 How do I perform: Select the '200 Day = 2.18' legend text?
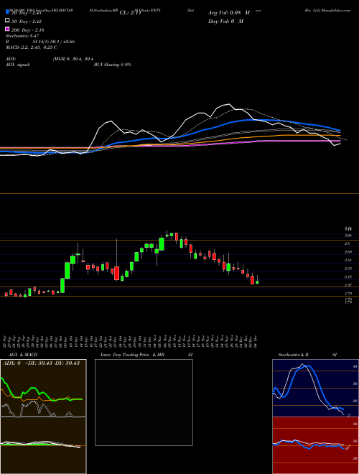(28, 30)
